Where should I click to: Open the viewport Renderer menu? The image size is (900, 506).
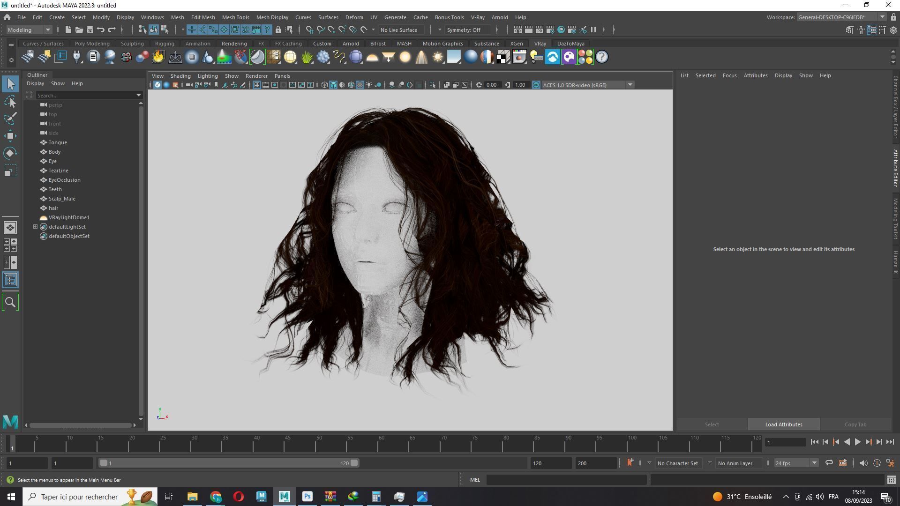click(x=256, y=76)
